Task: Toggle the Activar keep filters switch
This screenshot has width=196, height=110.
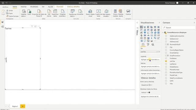Action: [x=148, y=92]
